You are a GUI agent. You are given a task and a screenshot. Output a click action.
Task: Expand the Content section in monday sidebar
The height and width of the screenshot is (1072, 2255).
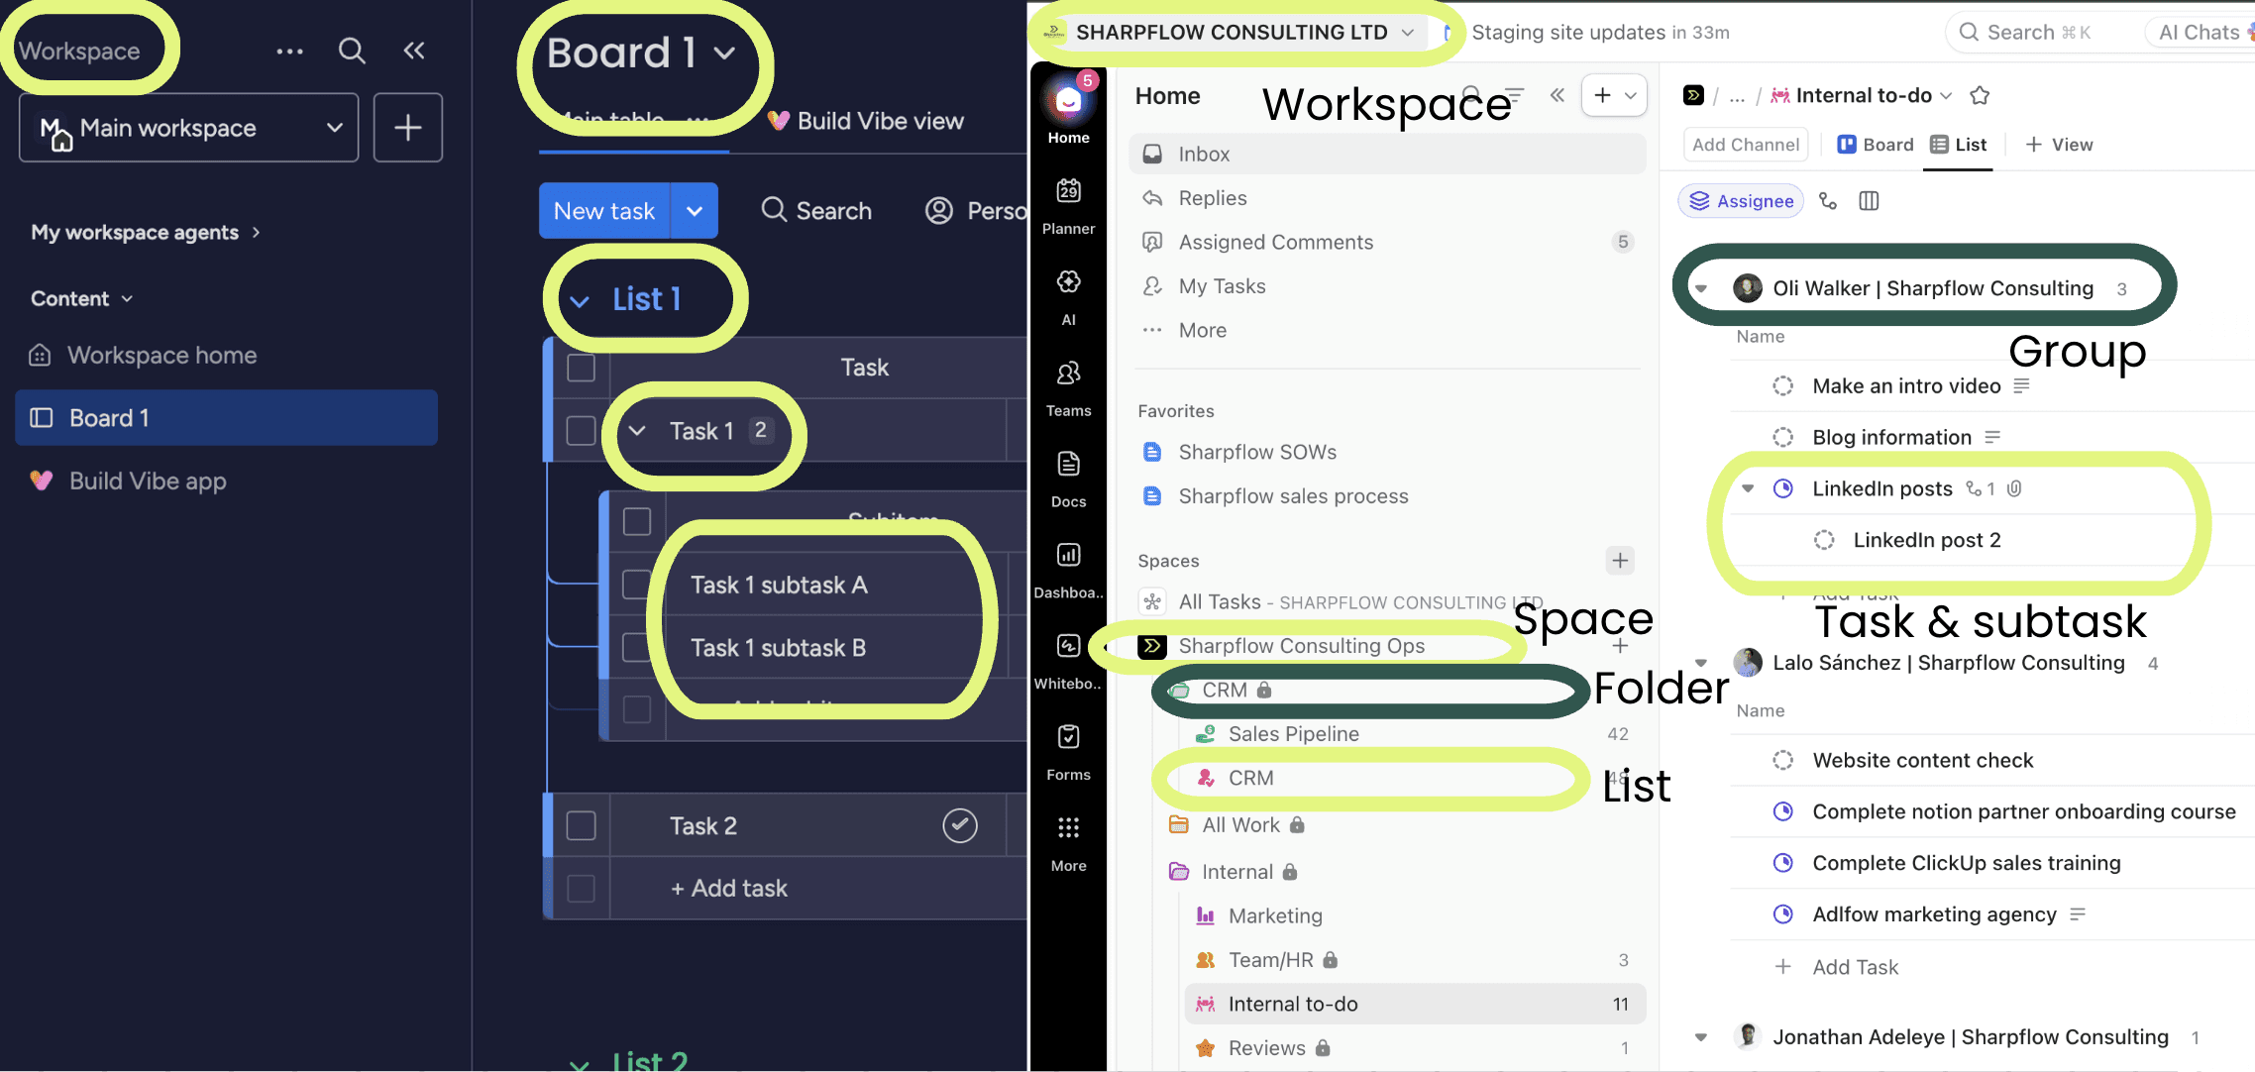tap(82, 298)
